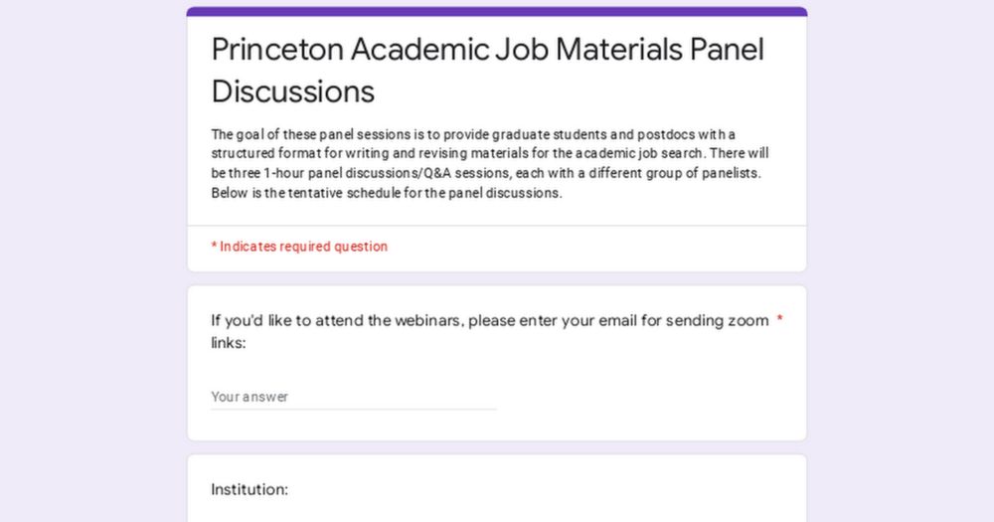Click the word 'Discussions' in the heading

[x=293, y=91]
